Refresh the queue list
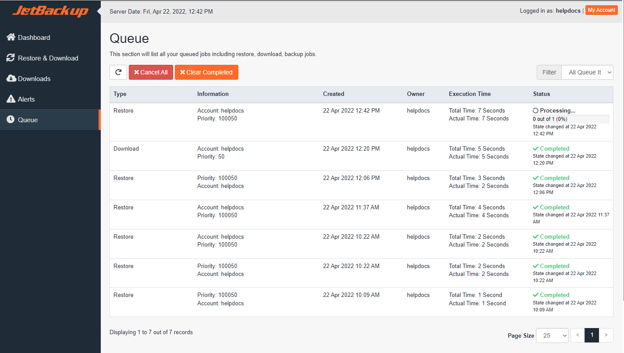 tap(118, 72)
